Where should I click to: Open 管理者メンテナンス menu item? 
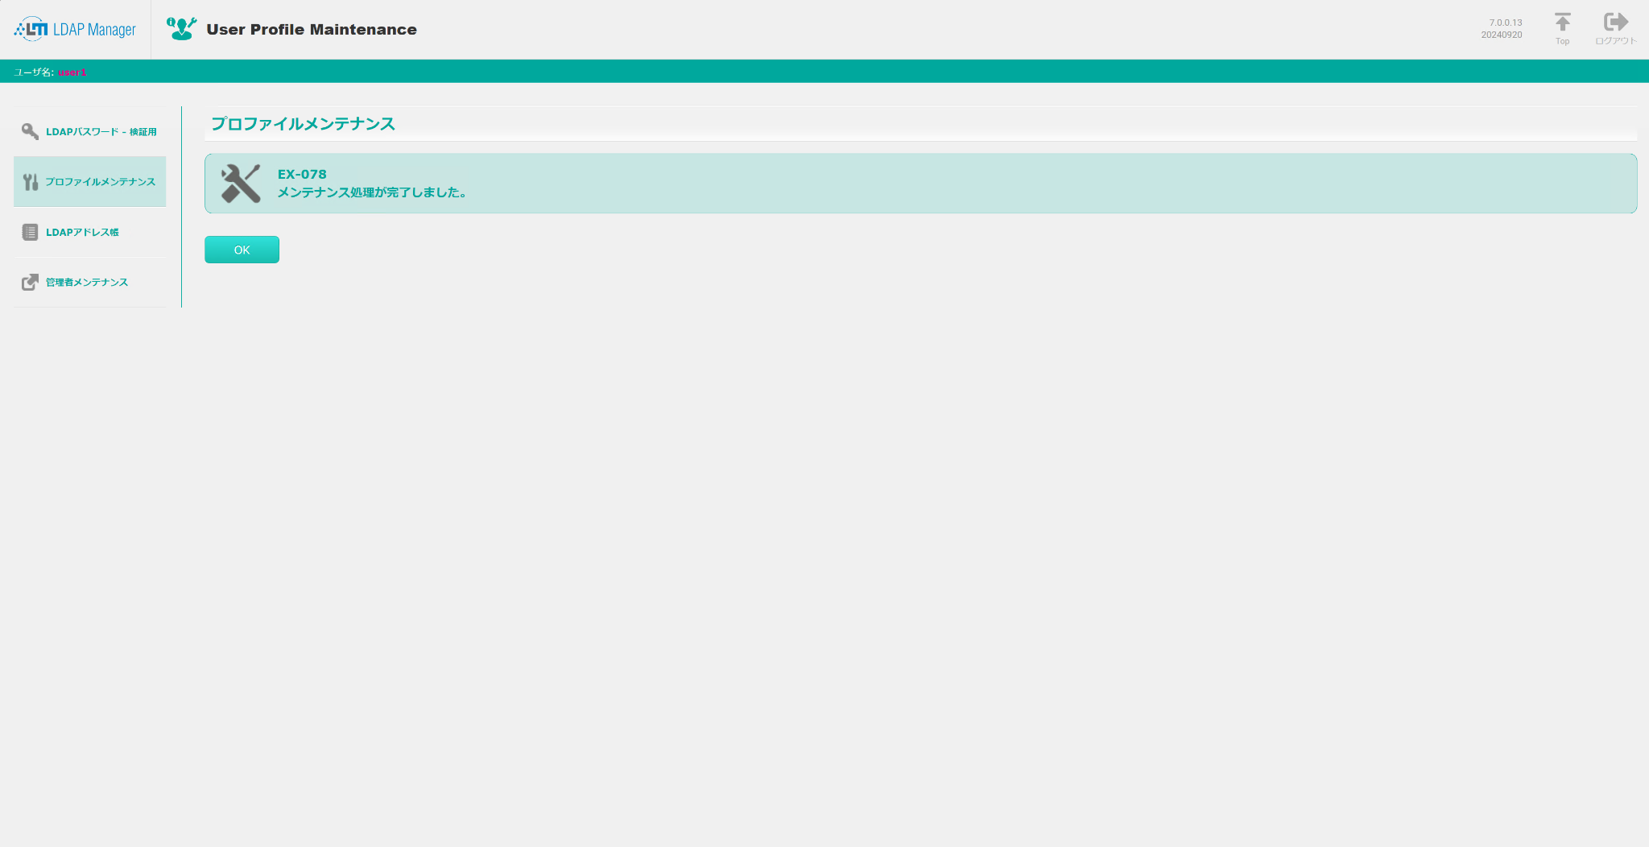[90, 282]
